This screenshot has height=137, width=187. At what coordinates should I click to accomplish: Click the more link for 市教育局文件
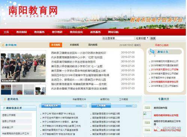pos(79,106)
